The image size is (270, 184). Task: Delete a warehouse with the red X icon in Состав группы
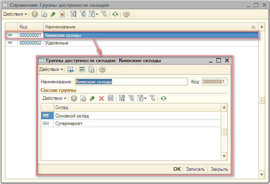(101, 98)
